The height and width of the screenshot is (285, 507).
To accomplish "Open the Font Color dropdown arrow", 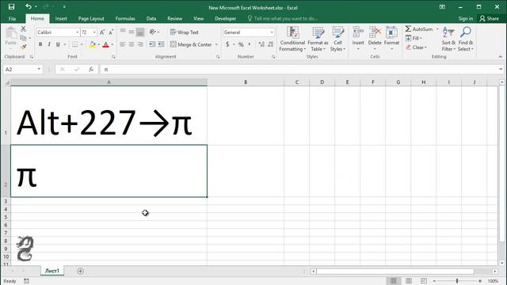I will tap(112, 44).
